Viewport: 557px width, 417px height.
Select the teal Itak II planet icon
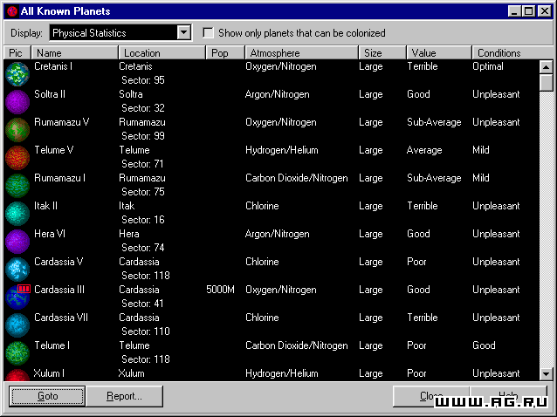coord(17,214)
